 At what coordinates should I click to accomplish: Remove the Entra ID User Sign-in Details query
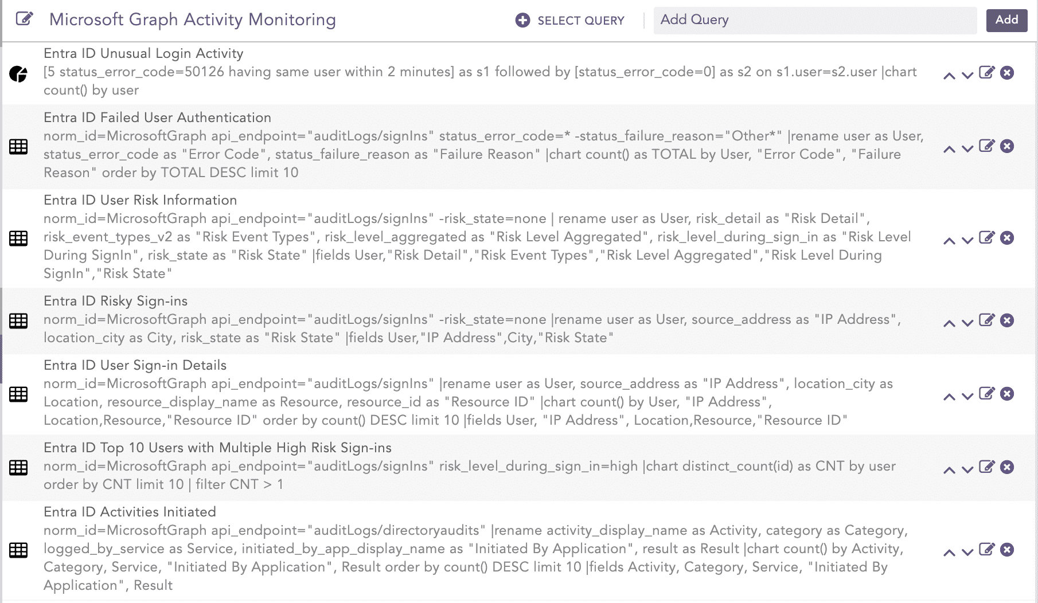point(1007,394)
